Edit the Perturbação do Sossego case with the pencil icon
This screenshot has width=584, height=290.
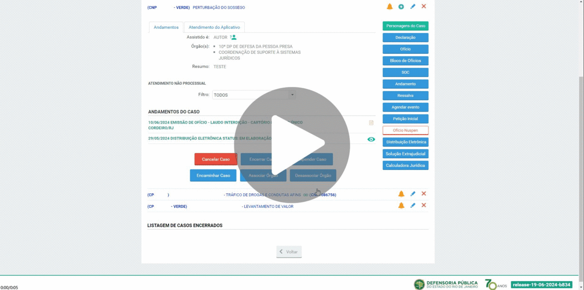(x=413, y=6)
